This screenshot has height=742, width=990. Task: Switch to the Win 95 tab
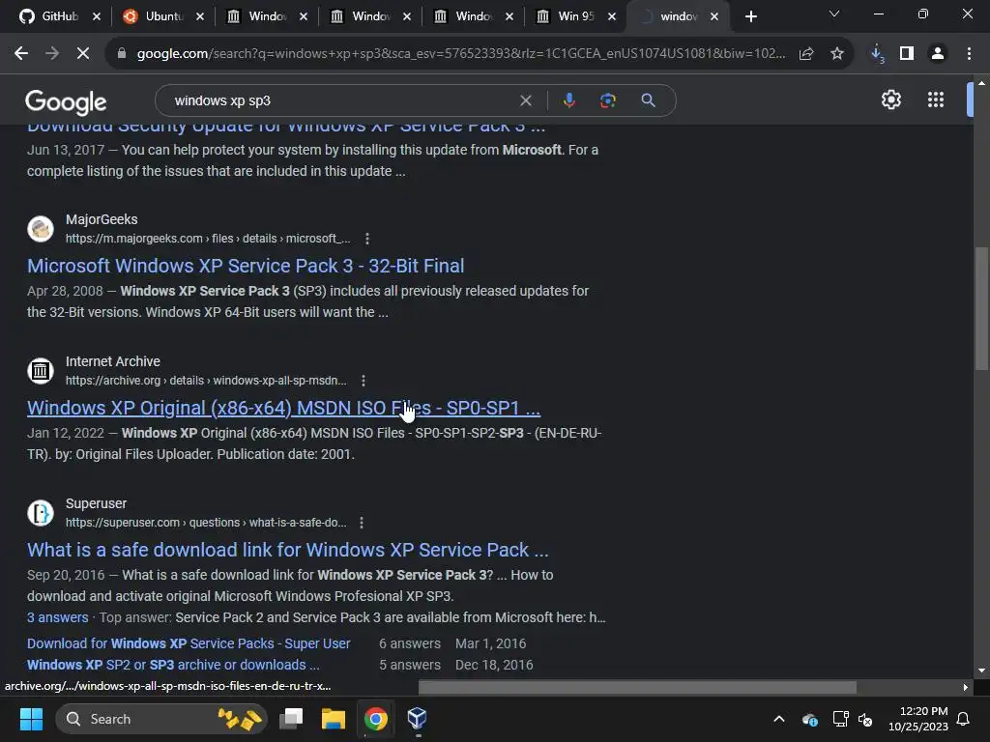(567, 16)
